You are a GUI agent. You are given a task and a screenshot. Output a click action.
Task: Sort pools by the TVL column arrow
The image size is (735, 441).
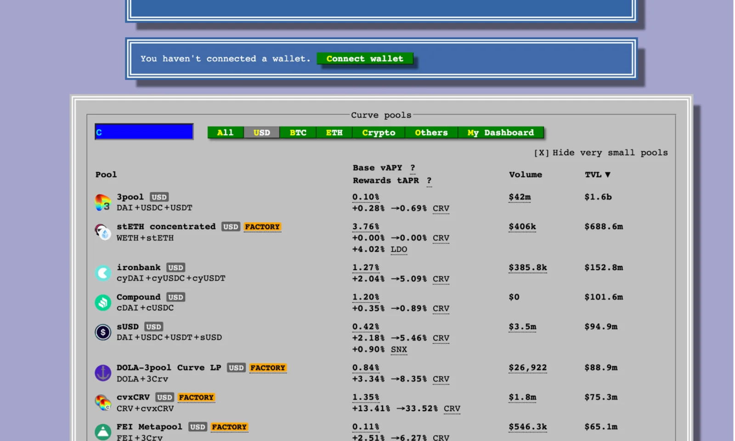pos(607,175)
